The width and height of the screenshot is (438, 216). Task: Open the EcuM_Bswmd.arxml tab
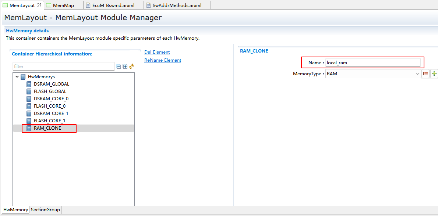(x=113, y=6)
